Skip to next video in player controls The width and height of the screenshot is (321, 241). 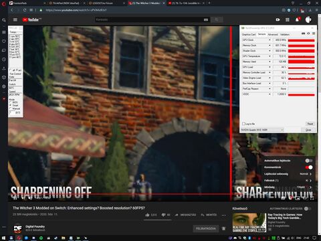click(23, 197)
